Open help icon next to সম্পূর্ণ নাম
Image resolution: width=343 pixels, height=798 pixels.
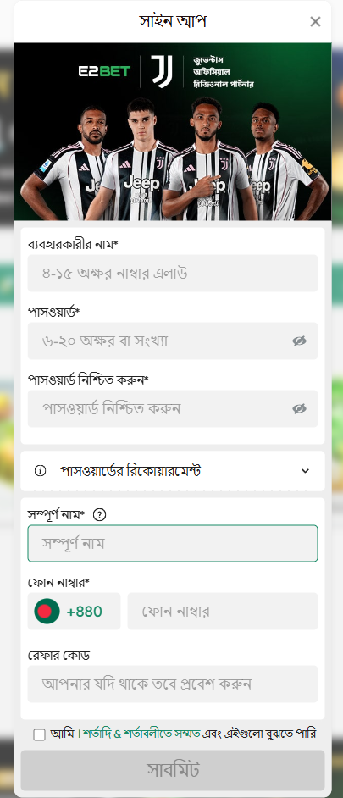(x=100, y=515)
